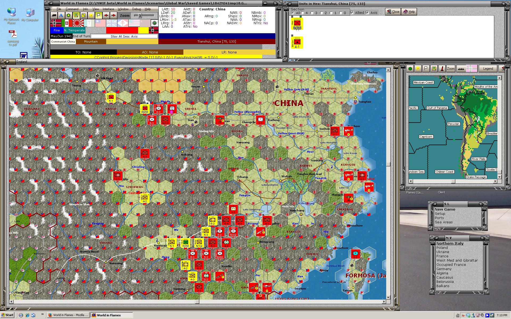511x319 pixels.
Task: Click the Zoom slider handle showing 3
Action: click(x=140, y=16)
